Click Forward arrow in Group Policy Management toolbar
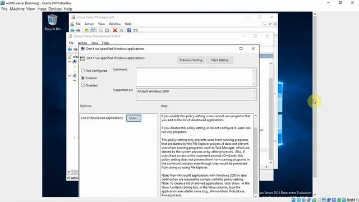Screen dimensions: 359x202 pyautogui.click(x=79, y=30)
